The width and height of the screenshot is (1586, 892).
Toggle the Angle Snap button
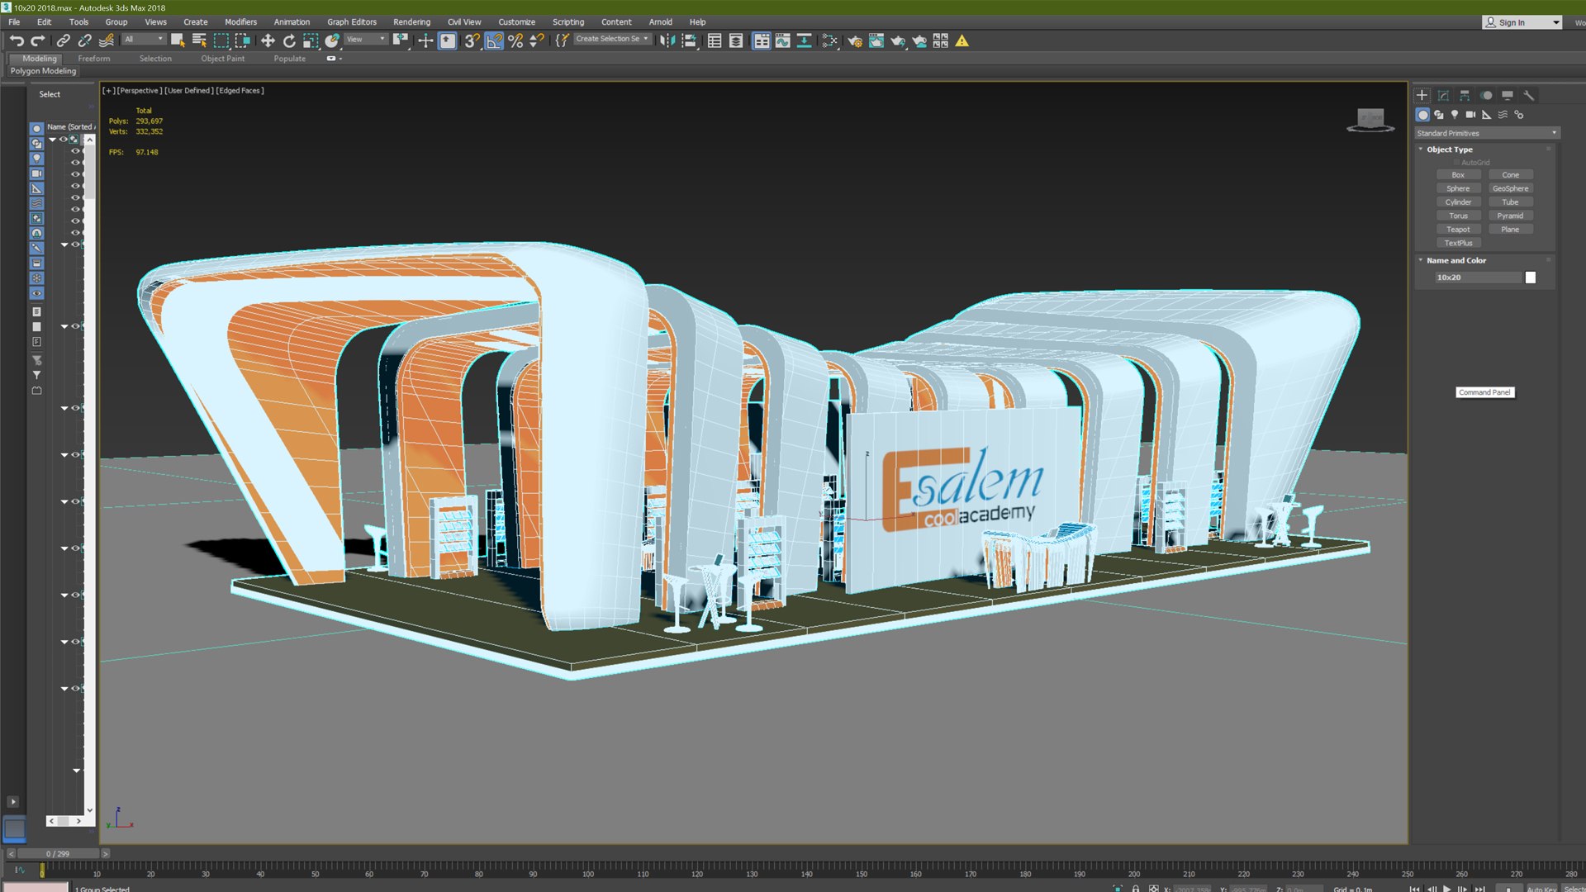point(494,40)
